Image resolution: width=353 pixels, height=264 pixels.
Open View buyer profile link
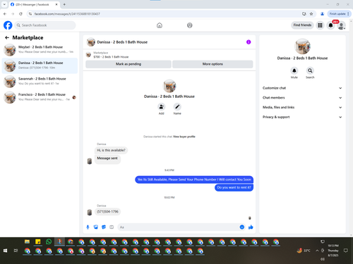184,137
